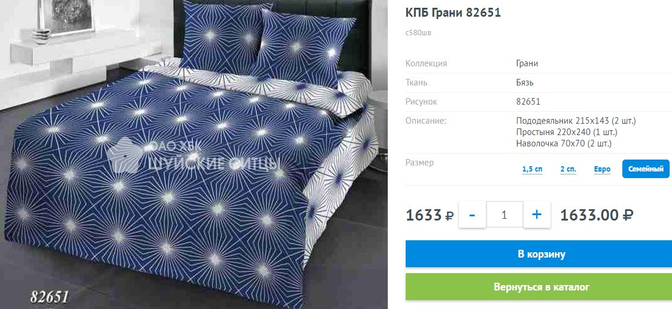Pick the Евро size option

[602, 170]
